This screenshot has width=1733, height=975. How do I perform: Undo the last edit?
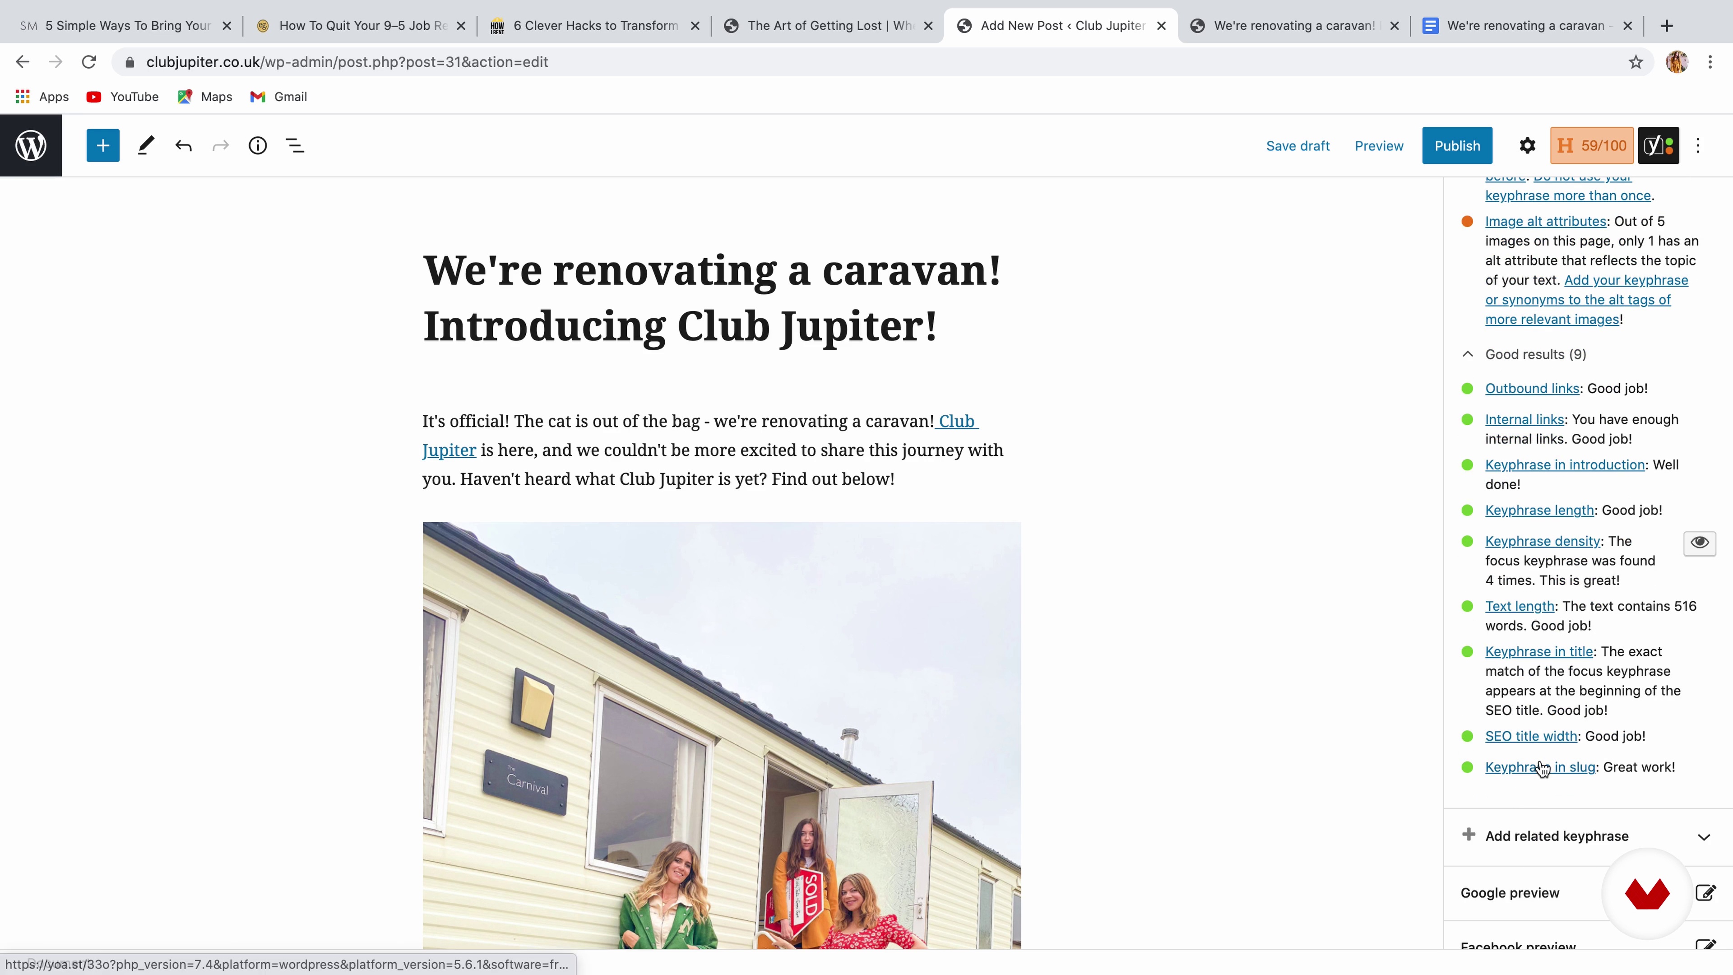click(184, 145)
